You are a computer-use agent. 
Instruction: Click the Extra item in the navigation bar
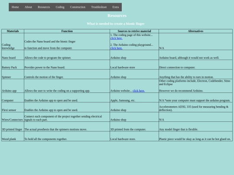click(x=116, y=7)
